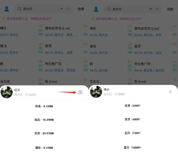The height and width of the screenshot is (154, 178).
Task: Click the magnifier icon in left search bar
Action: [x=20, y=9]
